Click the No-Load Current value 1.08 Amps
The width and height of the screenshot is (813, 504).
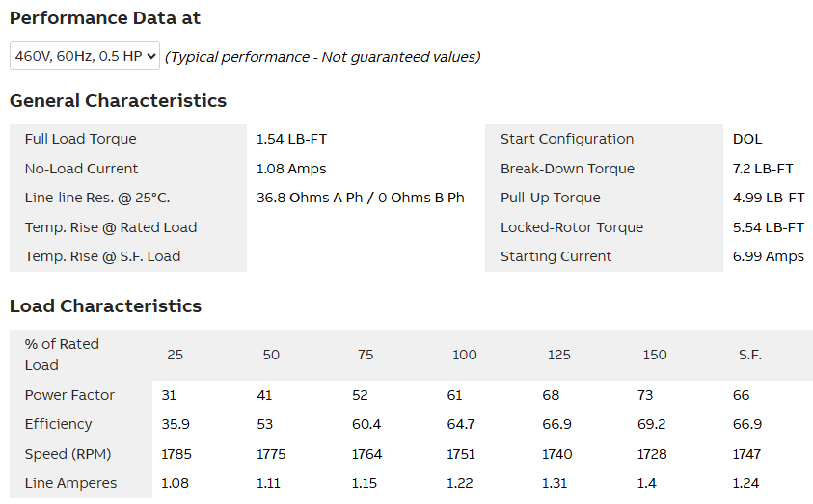[x=291, y=169]
